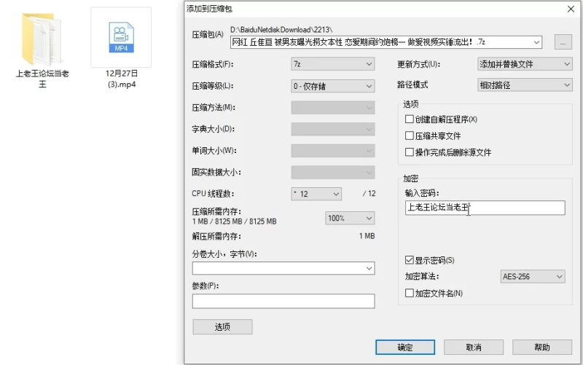Screen dimensions: 583x365
Task: Close the 添加到压缩包 dialog
Action: [571, 9]
